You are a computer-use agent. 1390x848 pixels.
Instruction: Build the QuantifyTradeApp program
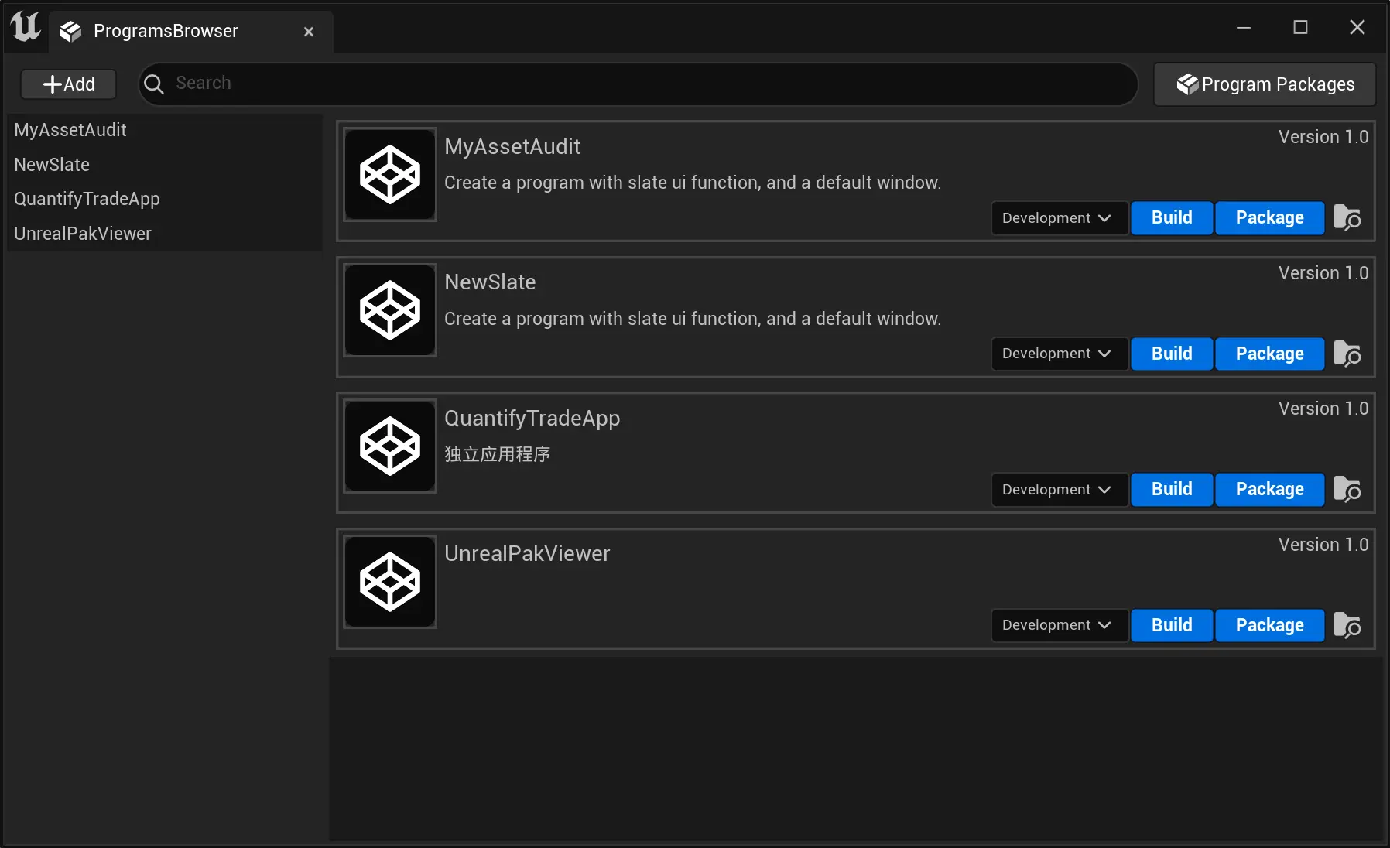click(x=1172, y=490)
